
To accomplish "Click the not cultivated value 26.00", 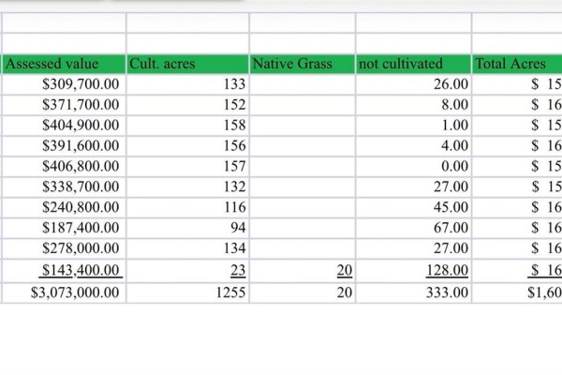I will click(x=414, y=84).
